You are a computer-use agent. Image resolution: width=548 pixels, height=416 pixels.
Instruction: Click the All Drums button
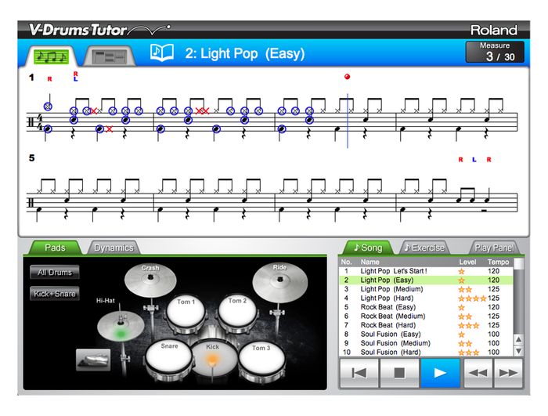(55, 272)
